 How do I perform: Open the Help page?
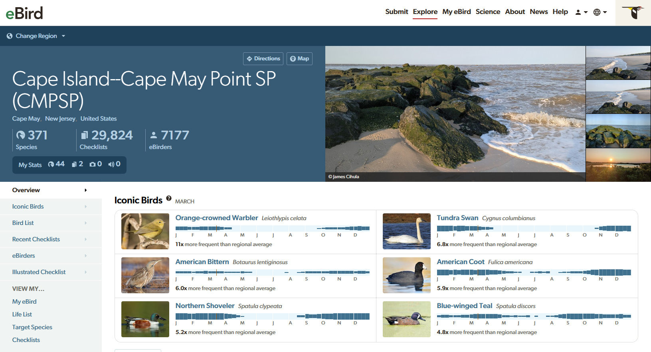[560, 12]
